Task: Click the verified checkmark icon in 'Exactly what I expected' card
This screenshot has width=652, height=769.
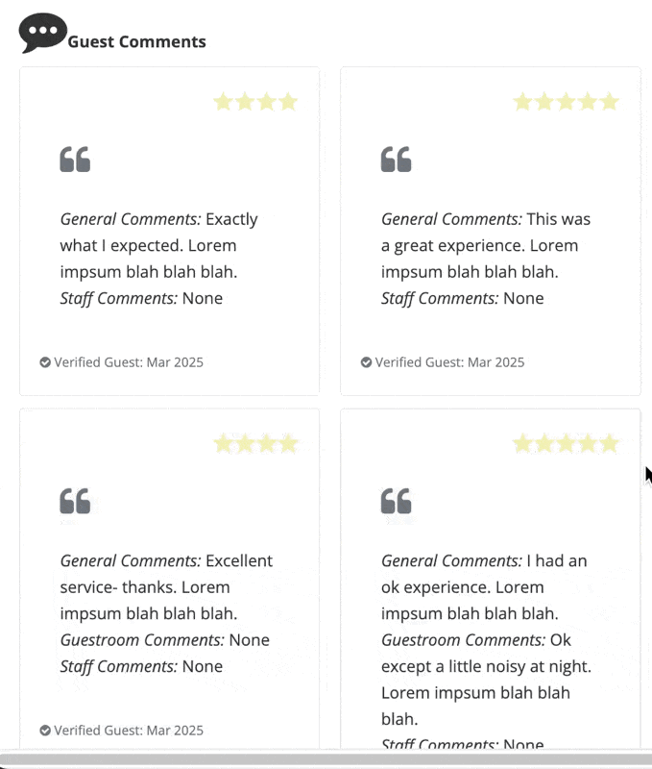Action: [x=45, y=362]
